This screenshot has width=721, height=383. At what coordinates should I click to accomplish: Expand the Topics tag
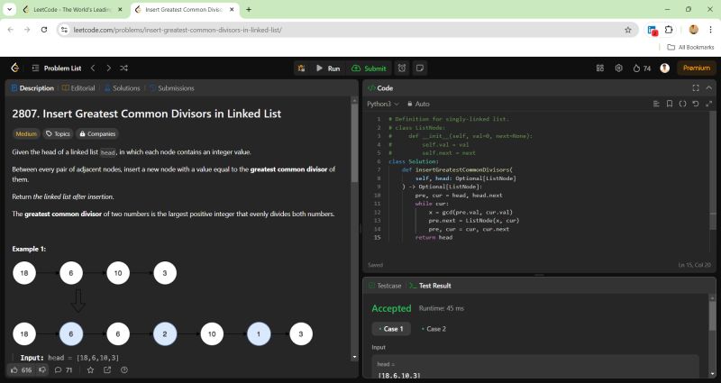(x=57, y=133)
